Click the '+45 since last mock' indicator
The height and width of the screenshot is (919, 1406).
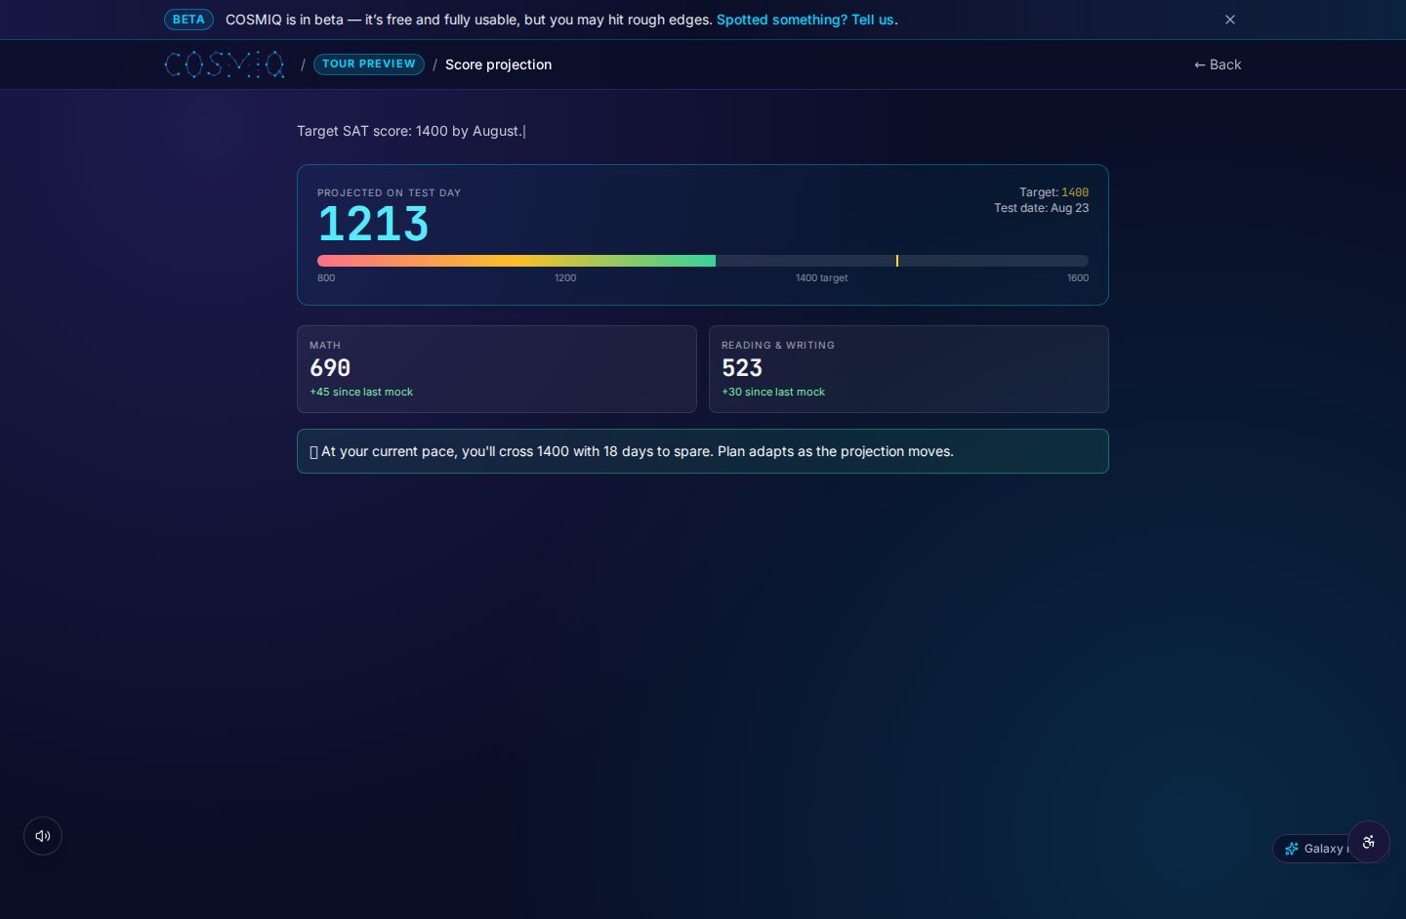361,392
